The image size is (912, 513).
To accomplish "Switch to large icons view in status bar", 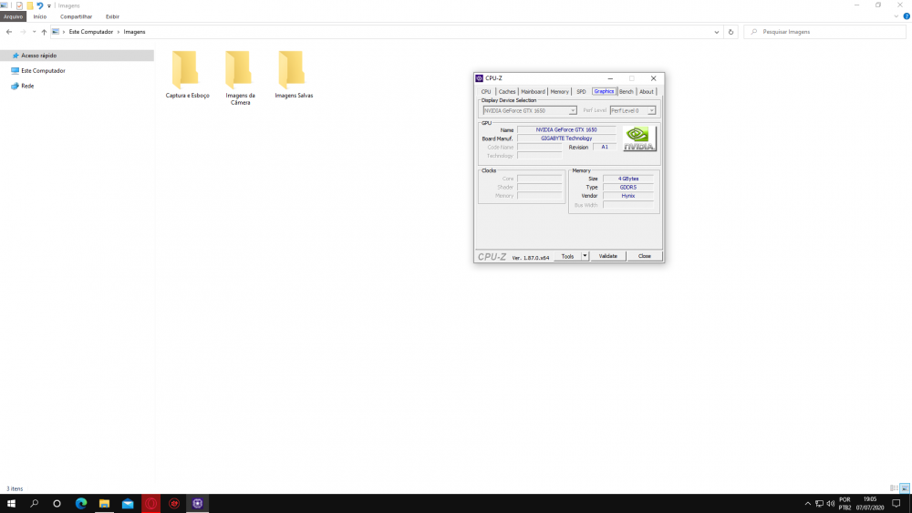I will pos(904,488).
